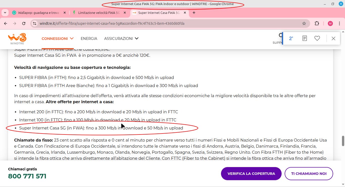The height and width of the screenshot is (187, 345).
Task: Click the TI CHIAMIAMO NOI button
Action: [x=309, y=174]
